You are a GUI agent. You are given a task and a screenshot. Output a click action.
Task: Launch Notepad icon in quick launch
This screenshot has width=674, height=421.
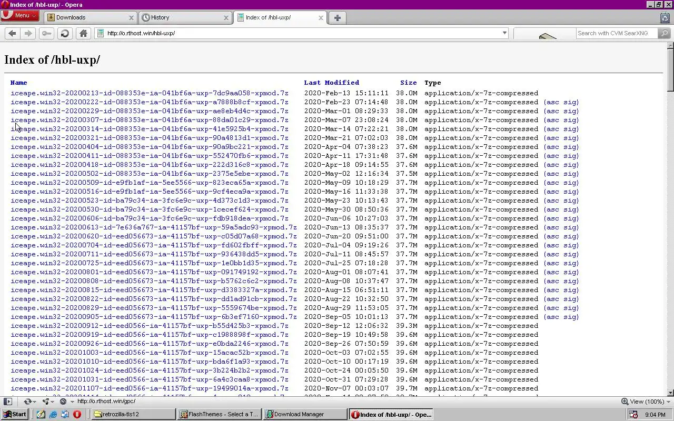[x=41, y=414]
